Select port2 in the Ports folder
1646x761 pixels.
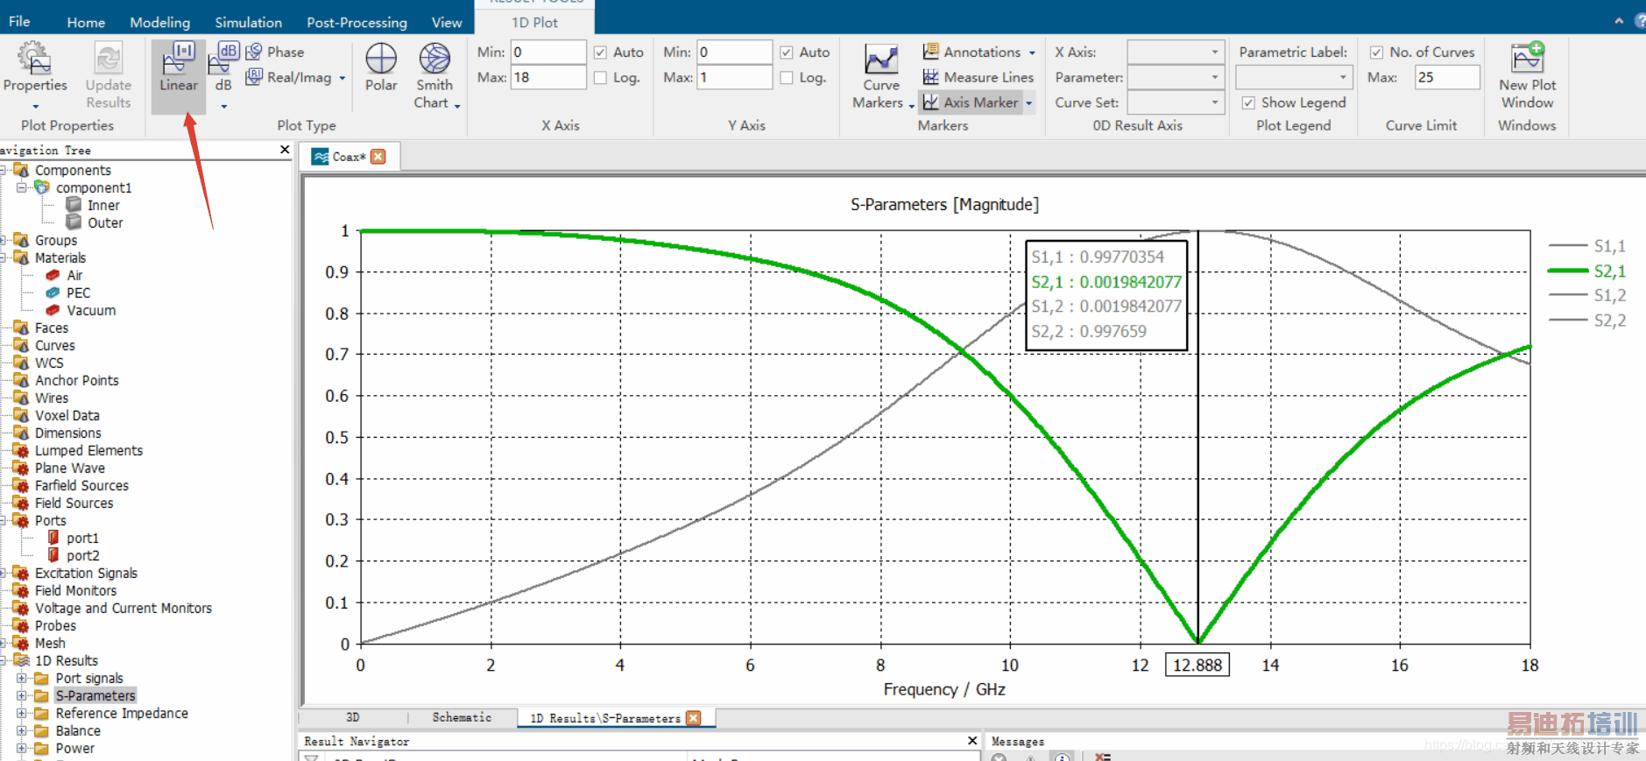(74, 555)
